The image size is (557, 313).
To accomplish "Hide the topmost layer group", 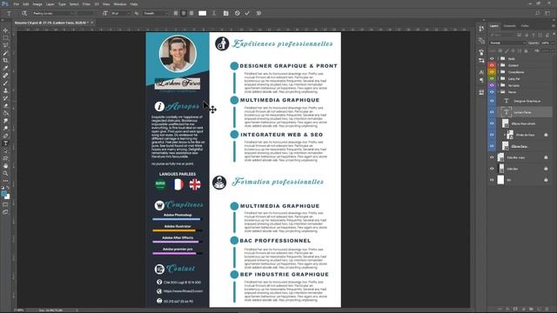I will point(492,58).
